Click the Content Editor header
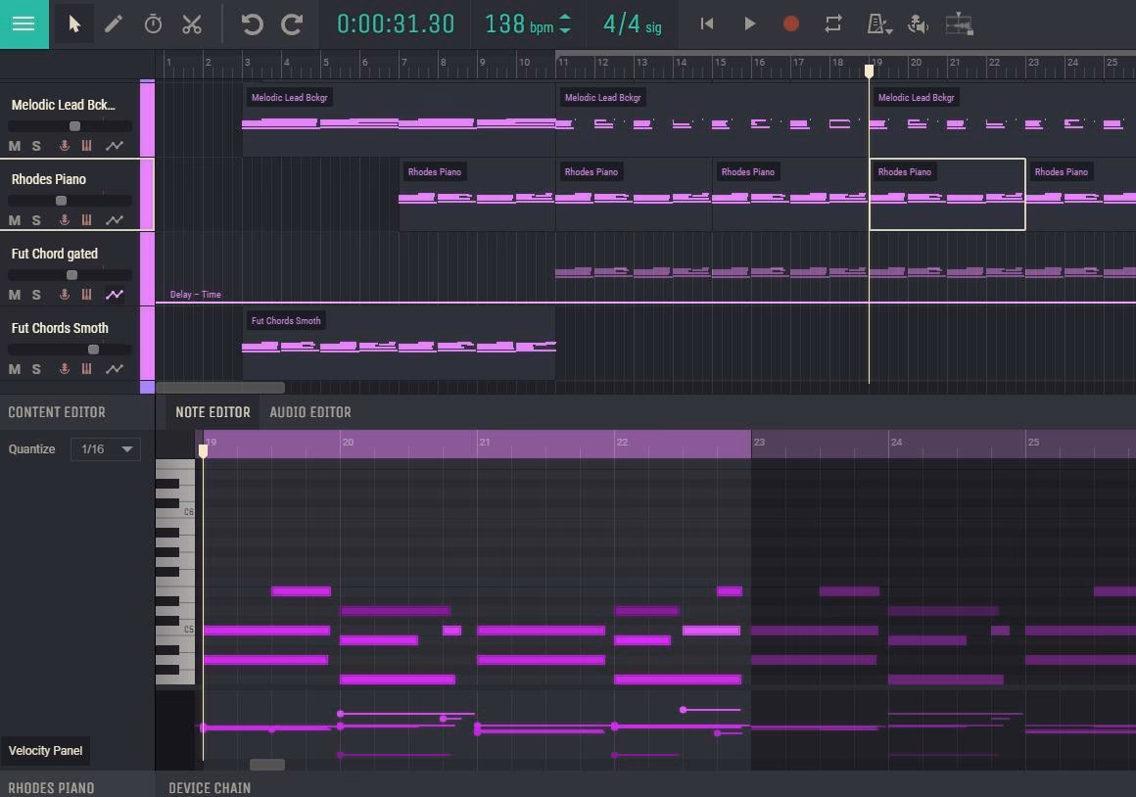The height and width of the screenshot is (797, 1136). coord(57,412)
